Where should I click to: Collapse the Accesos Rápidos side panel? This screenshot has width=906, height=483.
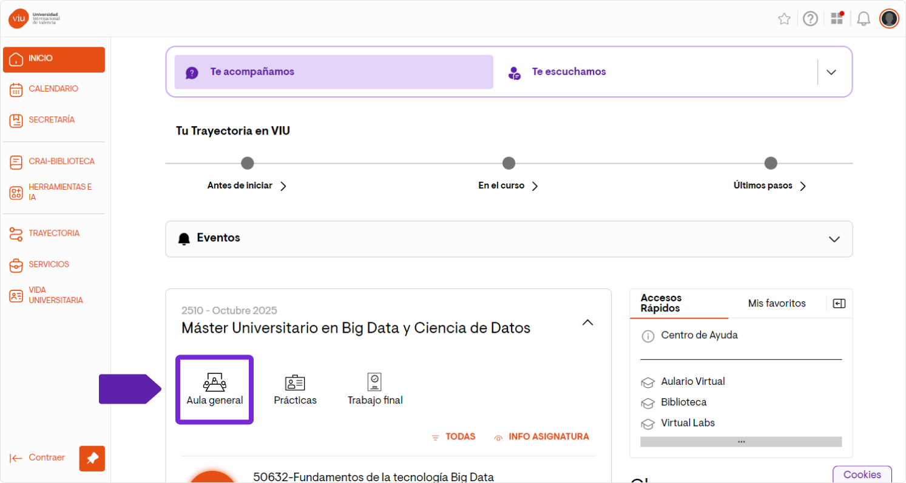point(839,304)
